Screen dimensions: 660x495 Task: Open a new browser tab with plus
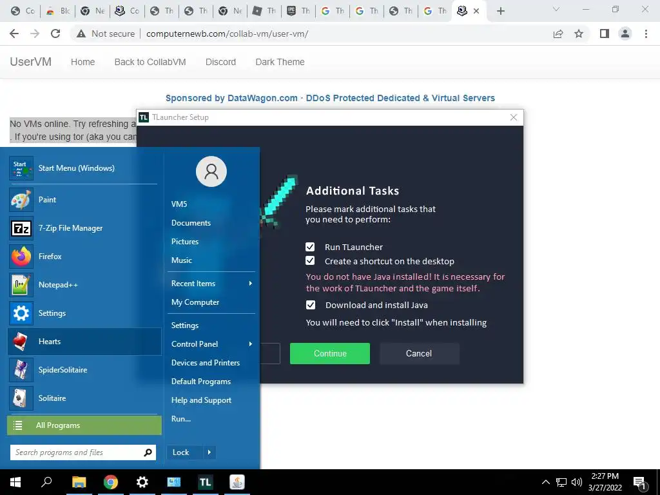click(500, 11)
